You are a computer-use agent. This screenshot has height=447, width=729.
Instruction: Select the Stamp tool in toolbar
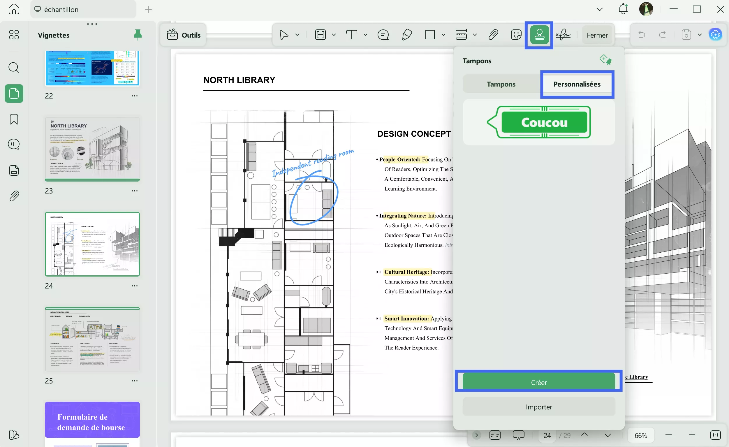pos(539,35)
